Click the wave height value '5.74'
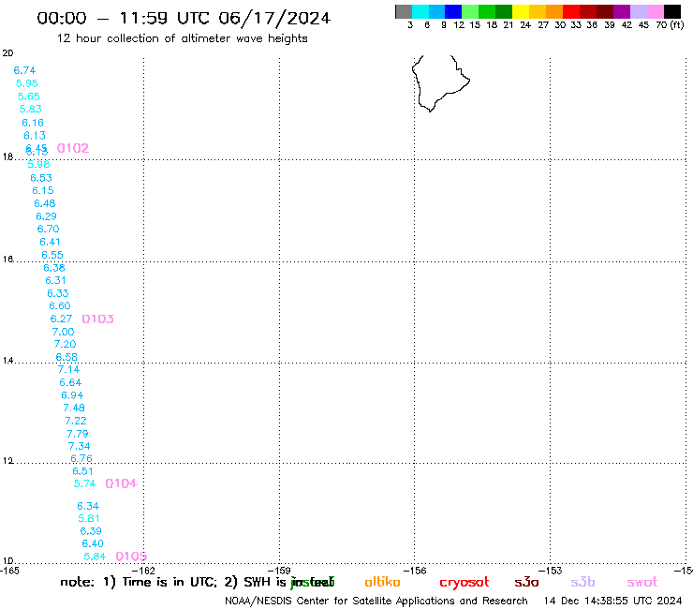 [x=84, y=483]
